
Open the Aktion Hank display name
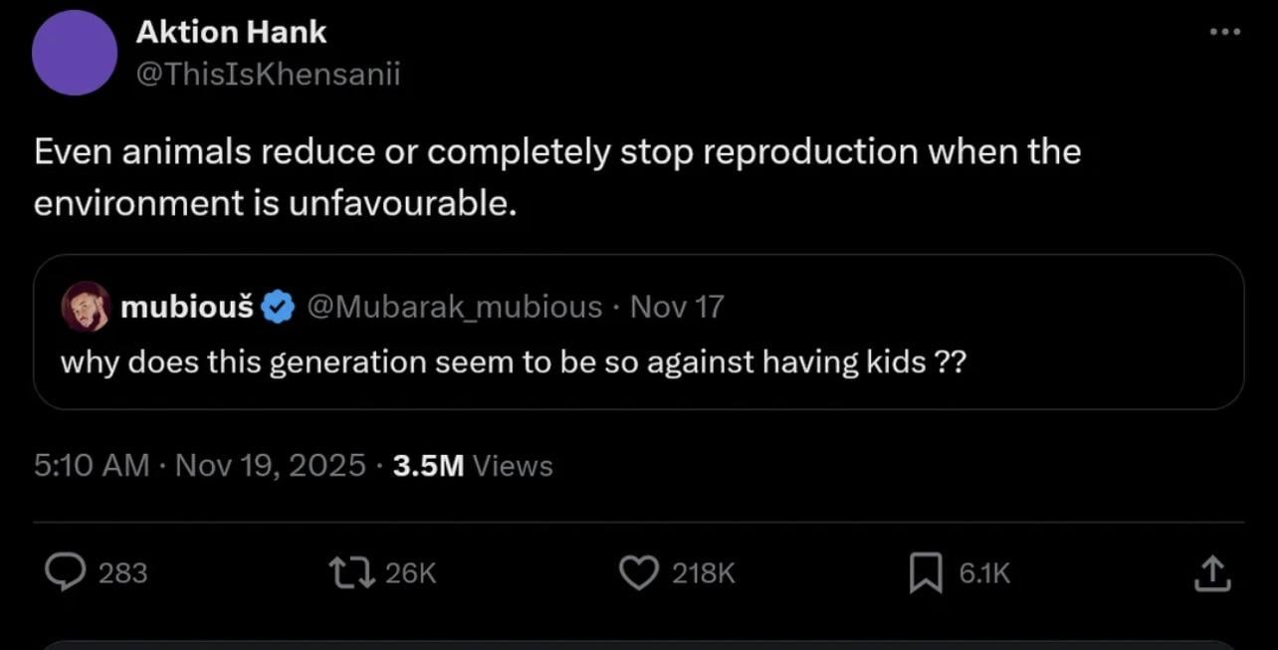[x=231, y=32]
